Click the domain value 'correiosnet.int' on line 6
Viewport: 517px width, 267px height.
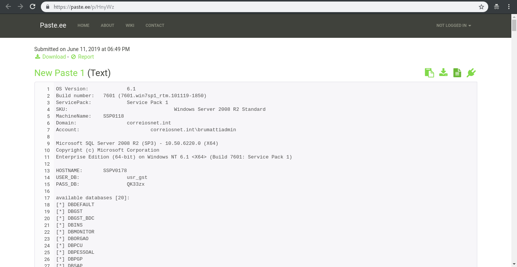[149, 123]
